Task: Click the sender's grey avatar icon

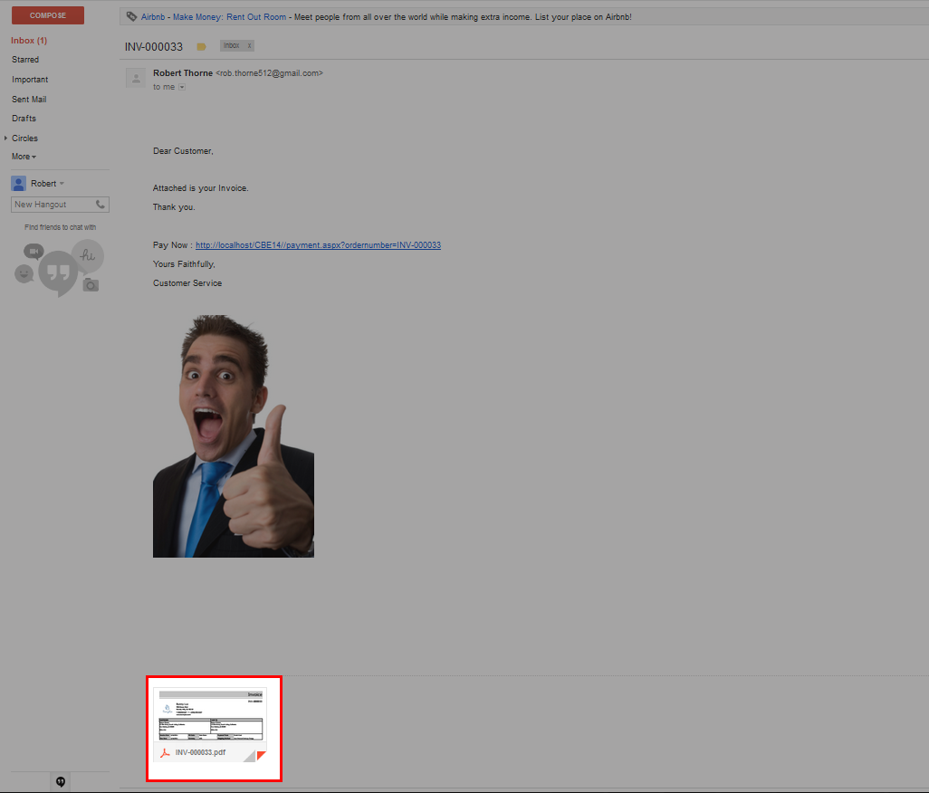Action: coord(136,79)
